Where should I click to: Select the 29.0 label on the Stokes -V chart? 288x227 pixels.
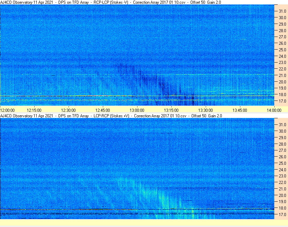pos(283,24)
